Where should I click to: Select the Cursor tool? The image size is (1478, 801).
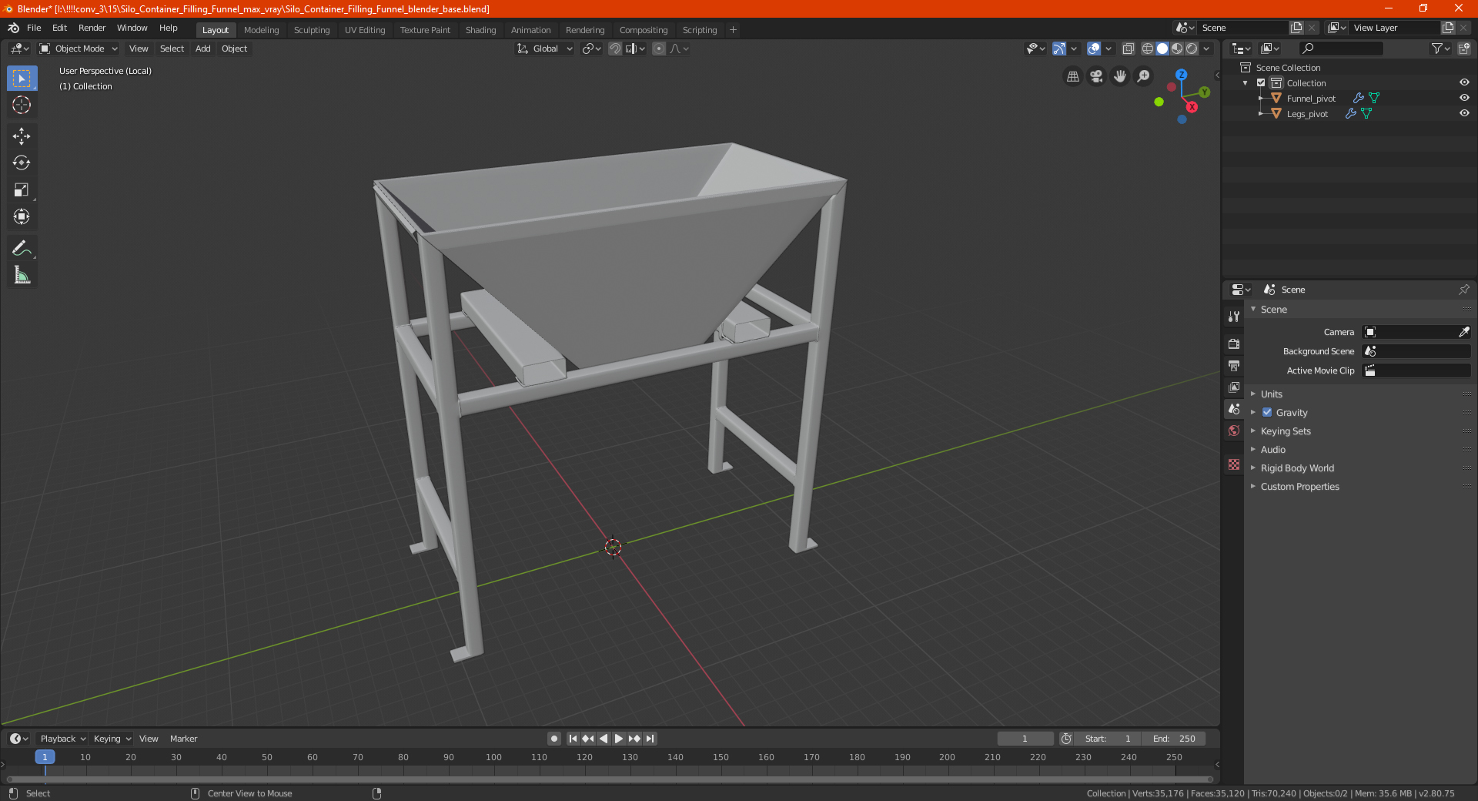tap(22, 106)
